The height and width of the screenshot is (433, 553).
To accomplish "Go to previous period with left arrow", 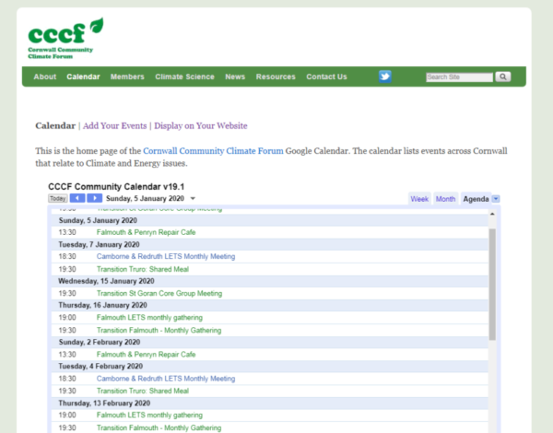I will coord(77,198).
